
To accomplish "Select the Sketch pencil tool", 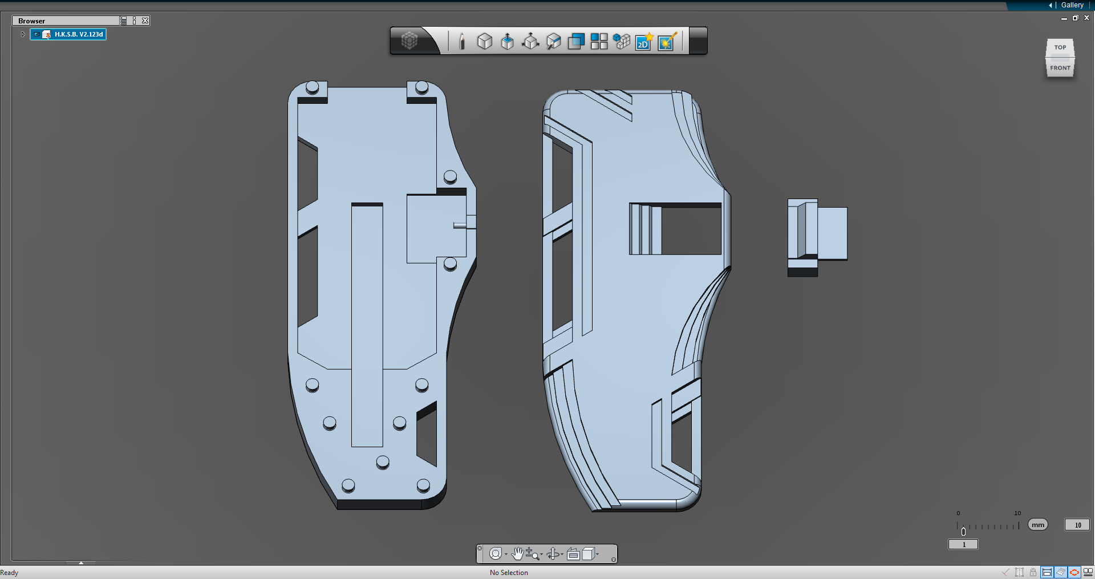I will pos(462,41).
